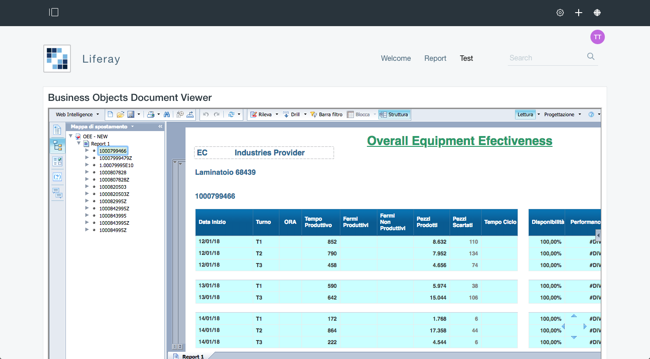
Task: Click the print icon in toolbar
Action: (151, 114)
